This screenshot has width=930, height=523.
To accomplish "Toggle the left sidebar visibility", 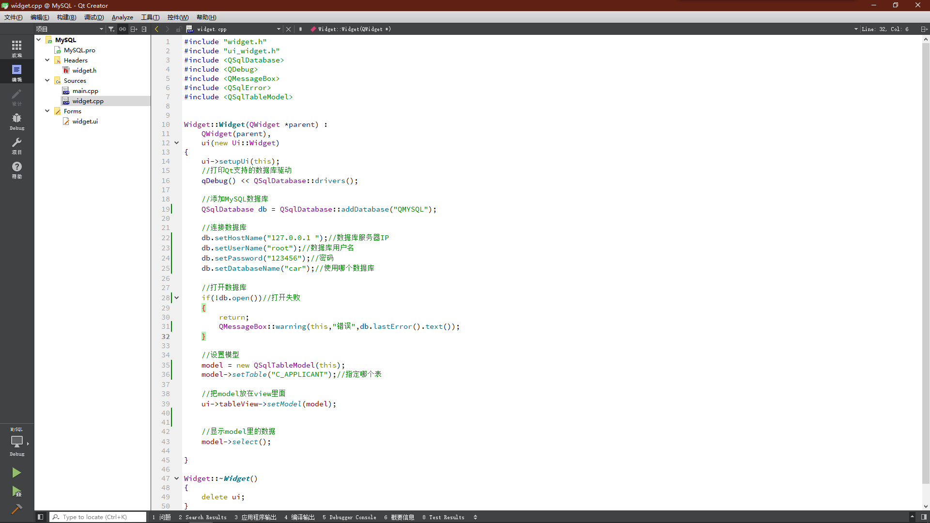I will tap(41, 517).
